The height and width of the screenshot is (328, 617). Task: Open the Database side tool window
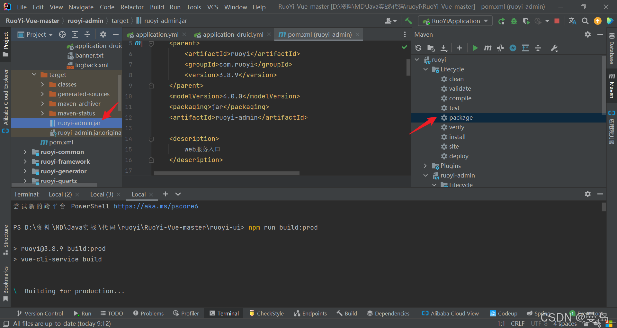tap(612, 48)
